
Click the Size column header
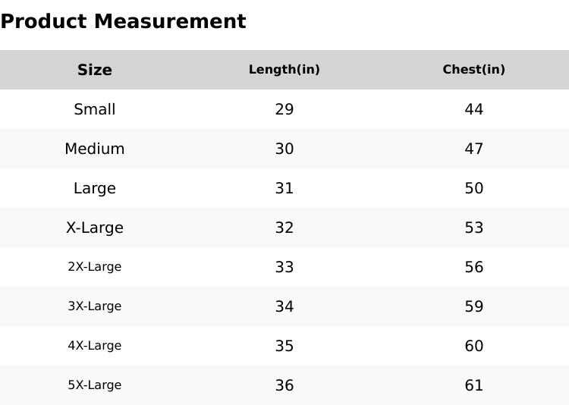point(95,70)
